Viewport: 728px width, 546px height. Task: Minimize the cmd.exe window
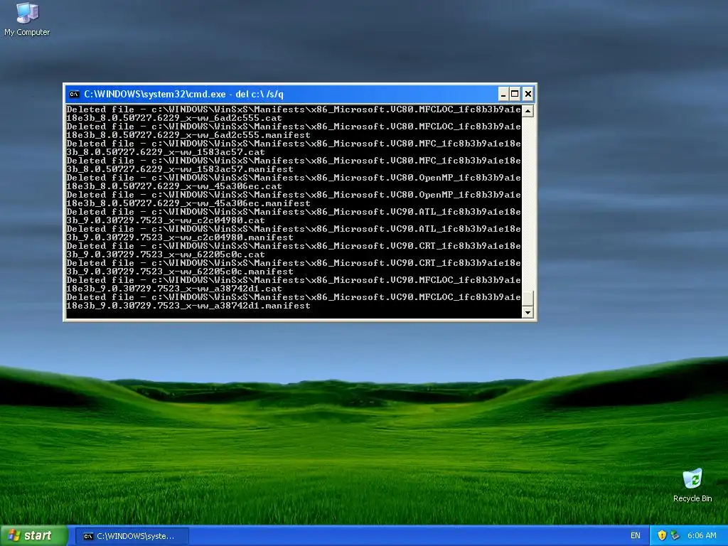pos(503,95)
